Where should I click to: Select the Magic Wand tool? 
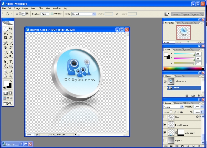pos(11,33)
